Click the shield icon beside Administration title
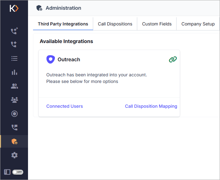Screen dimensions: 220x180 39,8
